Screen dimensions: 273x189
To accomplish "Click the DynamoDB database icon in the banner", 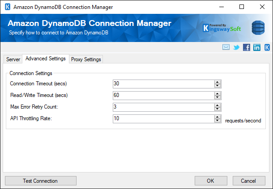I will [258, 28].
